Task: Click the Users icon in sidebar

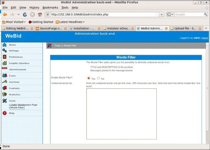Action: [x=4, y=76]
